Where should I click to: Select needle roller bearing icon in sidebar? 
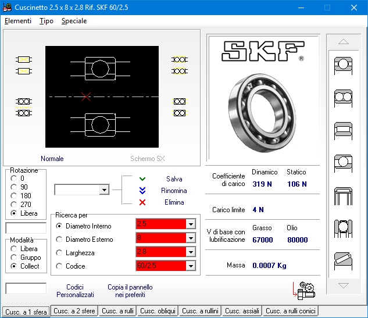click(343, 196)
